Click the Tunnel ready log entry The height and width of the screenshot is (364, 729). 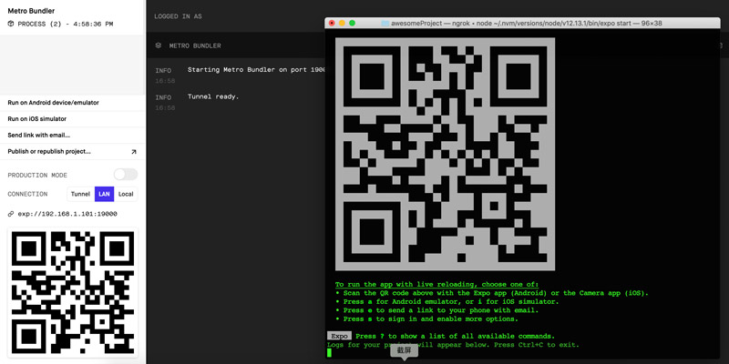[213, 96]
